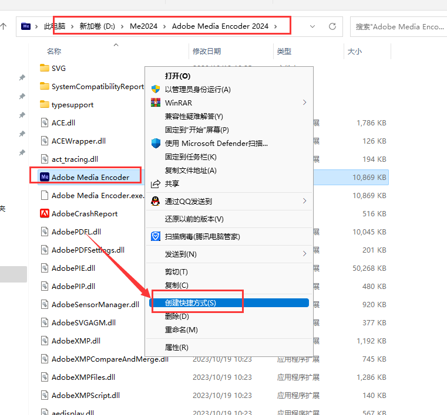The width and height of the screenshot is (447, 415).
Task: Choose 创建快捷方式 from context menu
Action: (x=190, y=302)
